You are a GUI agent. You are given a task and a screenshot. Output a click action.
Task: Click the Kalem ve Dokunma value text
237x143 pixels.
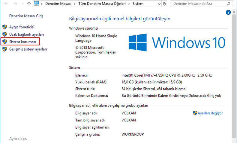point(171,96)
